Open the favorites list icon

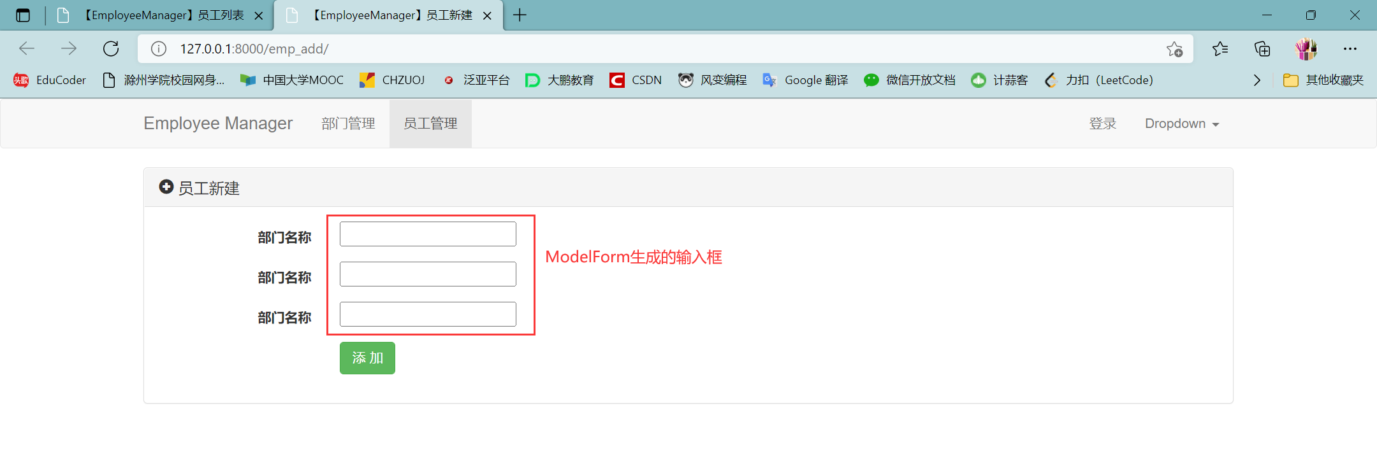(1220, 49)
